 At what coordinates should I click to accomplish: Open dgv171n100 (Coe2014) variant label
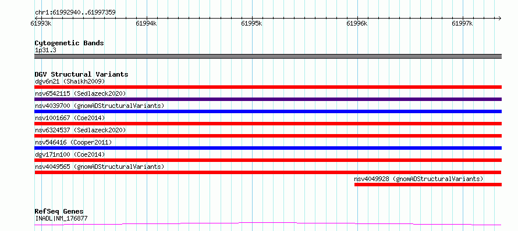pyautogui.click(x=70, y=154)
